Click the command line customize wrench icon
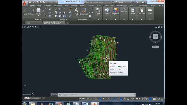This screenshot has height=105, width=187. pos(56,95)
